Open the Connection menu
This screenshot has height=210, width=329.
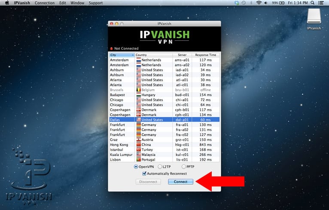coord(45,3)
